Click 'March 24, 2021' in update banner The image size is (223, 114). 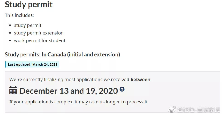coord(45,64)
